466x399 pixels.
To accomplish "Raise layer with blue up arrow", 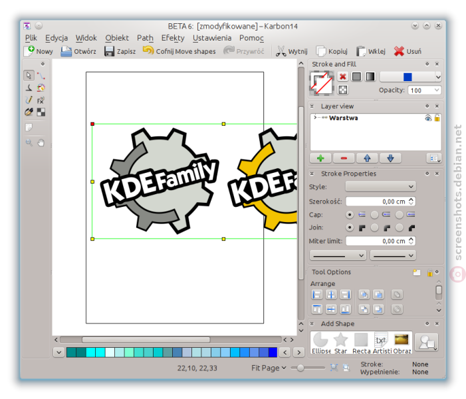I will click(368, 158).
